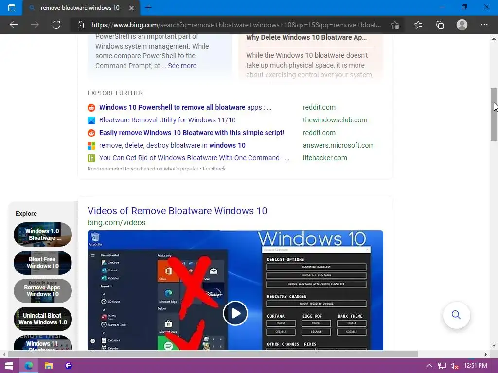Go back with the browser back arrow
This screenshot has height=373, width=498.
13,25
